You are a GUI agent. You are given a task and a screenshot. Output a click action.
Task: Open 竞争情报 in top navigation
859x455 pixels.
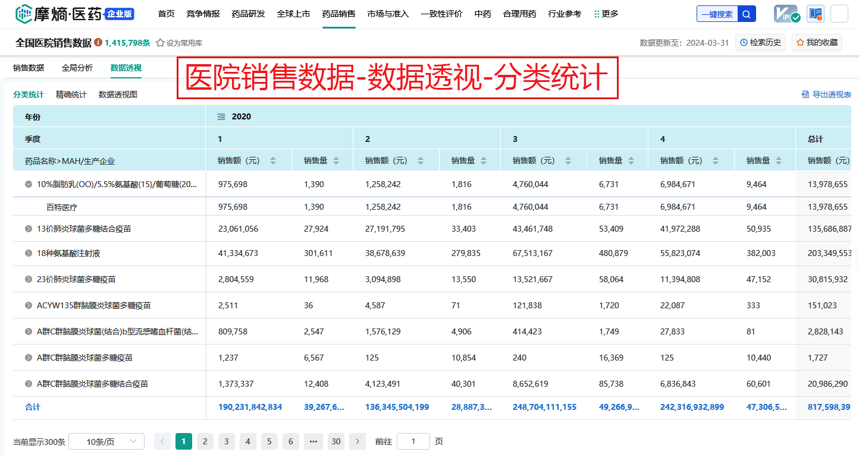(203, 14)
